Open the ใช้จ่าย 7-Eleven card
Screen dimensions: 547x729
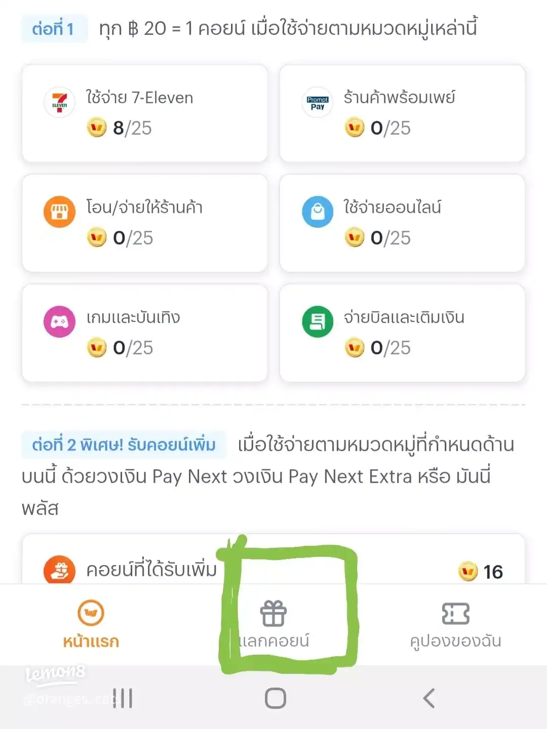pos(145,113)
